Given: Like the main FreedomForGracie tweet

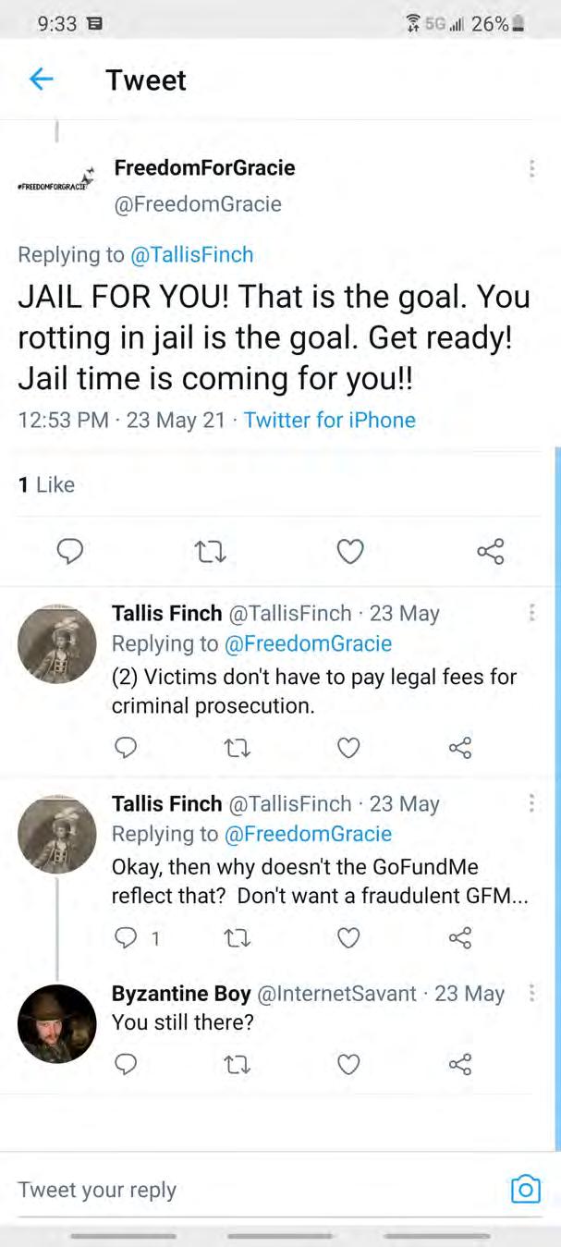Looking at the screenshot, I should point(349,552).
